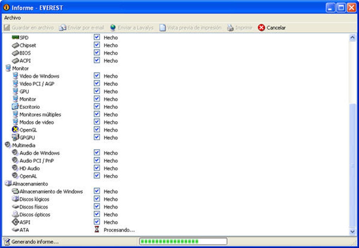Viewport: 359px width, 248px height.
Task: Cancel the report generation
Action: click(272, 28)
